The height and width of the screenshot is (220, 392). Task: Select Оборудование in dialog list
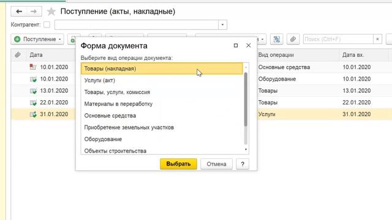tap(162, 139)
